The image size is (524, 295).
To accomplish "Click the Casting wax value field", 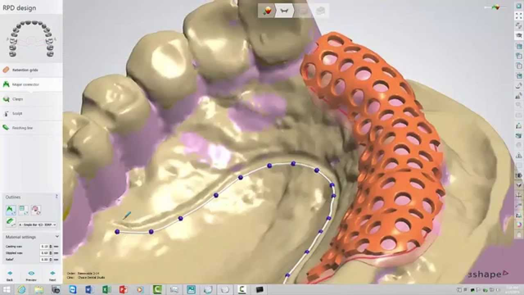I will 44,247.
